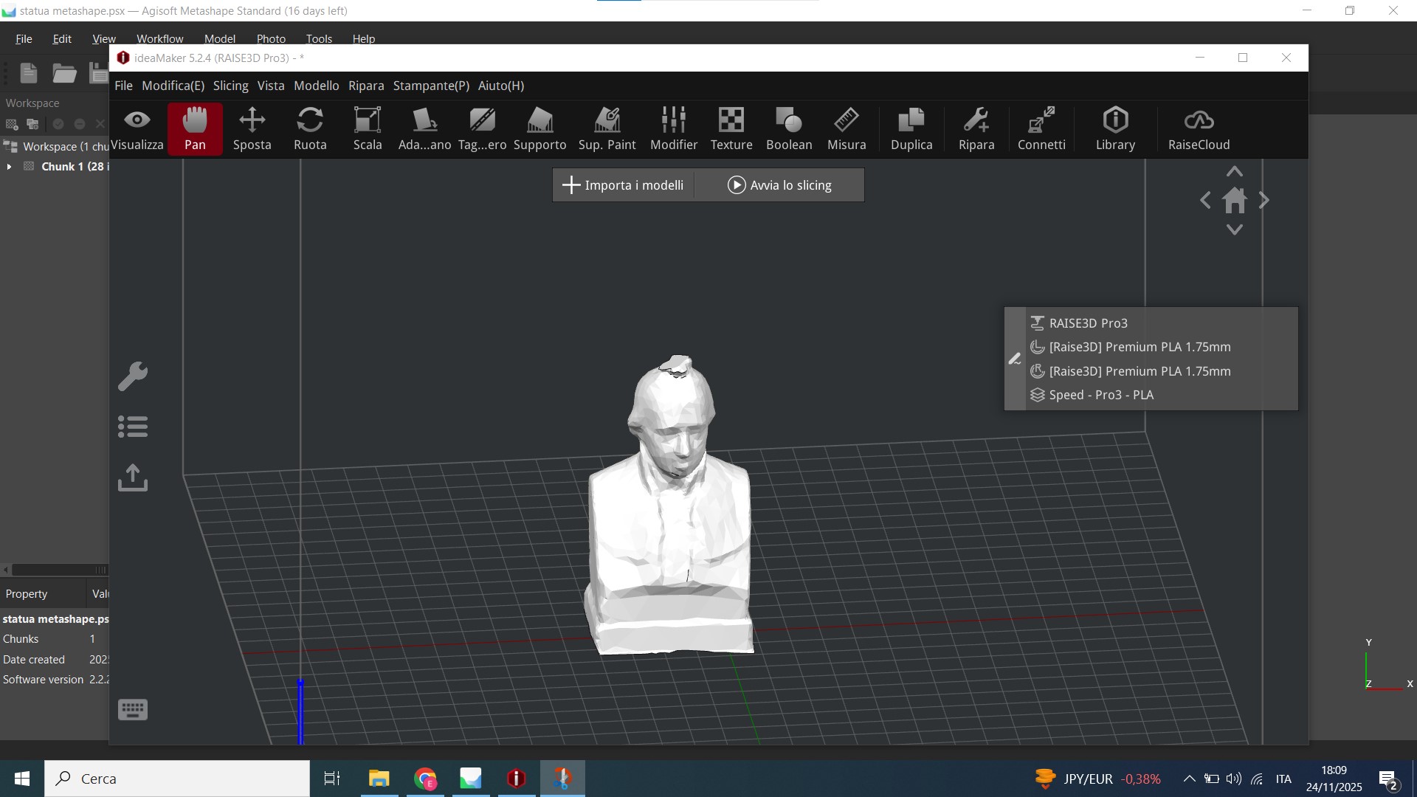
Task: Open Speed - Pro3 - PLA template selector
Action: [1101, 395]
